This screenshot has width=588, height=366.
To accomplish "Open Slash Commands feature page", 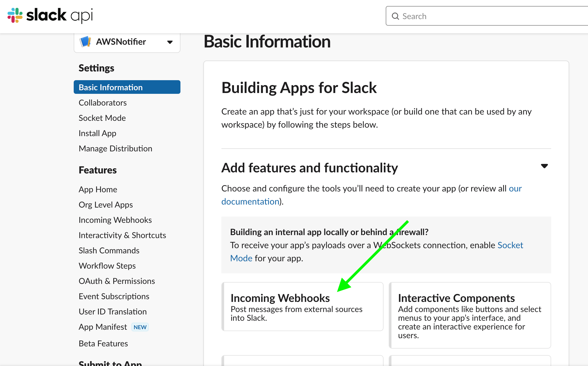I will (109, 250).
